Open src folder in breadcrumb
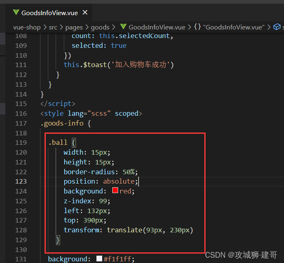Screen dimensions: 284x263 [x=53, y=27]
